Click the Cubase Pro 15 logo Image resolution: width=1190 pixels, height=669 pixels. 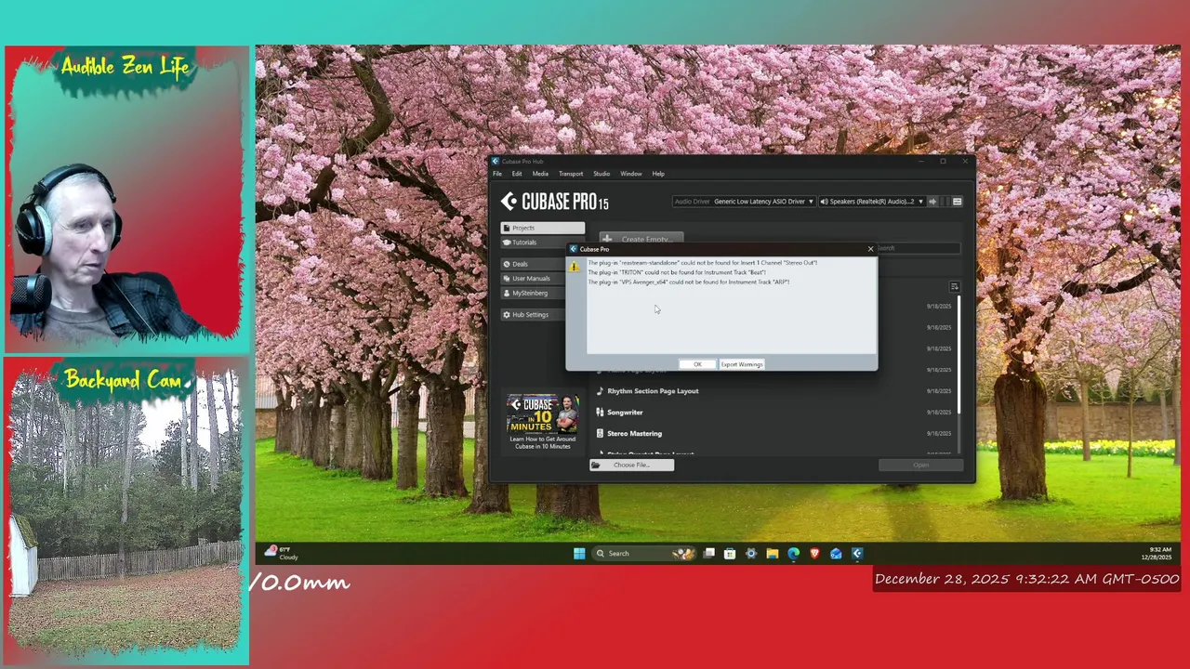[555, 202]
